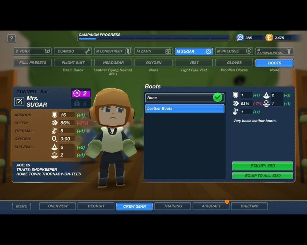This screenshot has width=307, height=245.
Task: Click the boots sea survival lifebuoy icon
Action: (x=266, y=103)
